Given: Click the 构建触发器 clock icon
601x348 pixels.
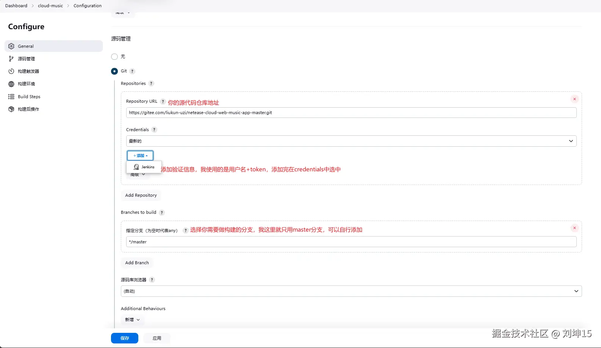Looking at the screenshot, I should pyautogui.click(x=11, y=71).
